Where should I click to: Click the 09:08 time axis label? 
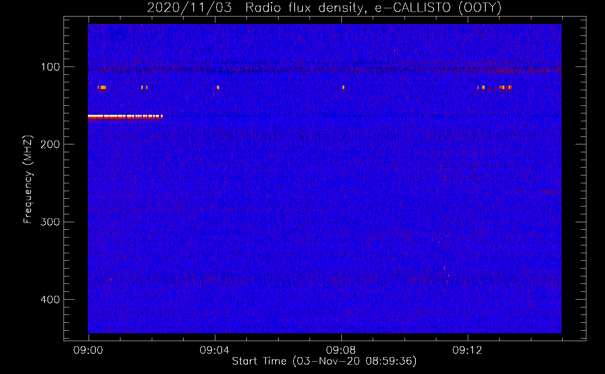point(341,350)
